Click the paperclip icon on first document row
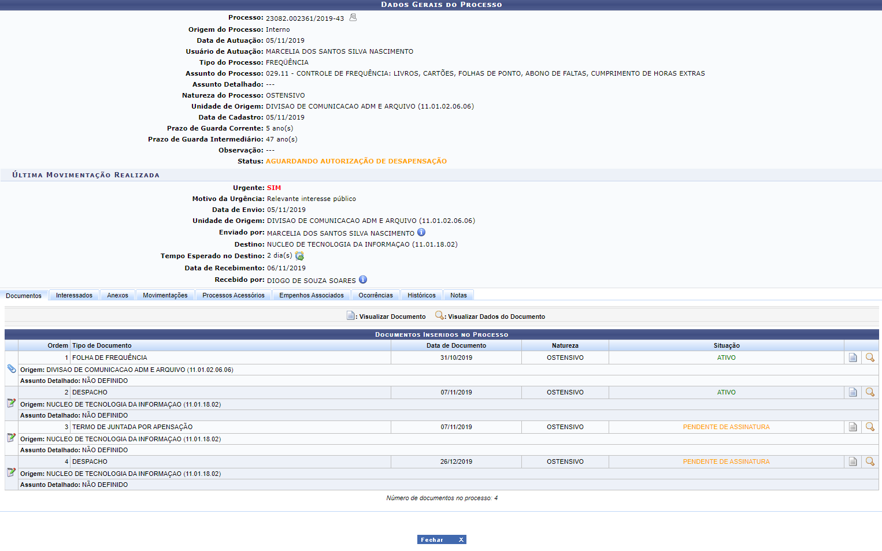Image resolution: width=882 pixels, height=551 pixels. coord(12,368)
